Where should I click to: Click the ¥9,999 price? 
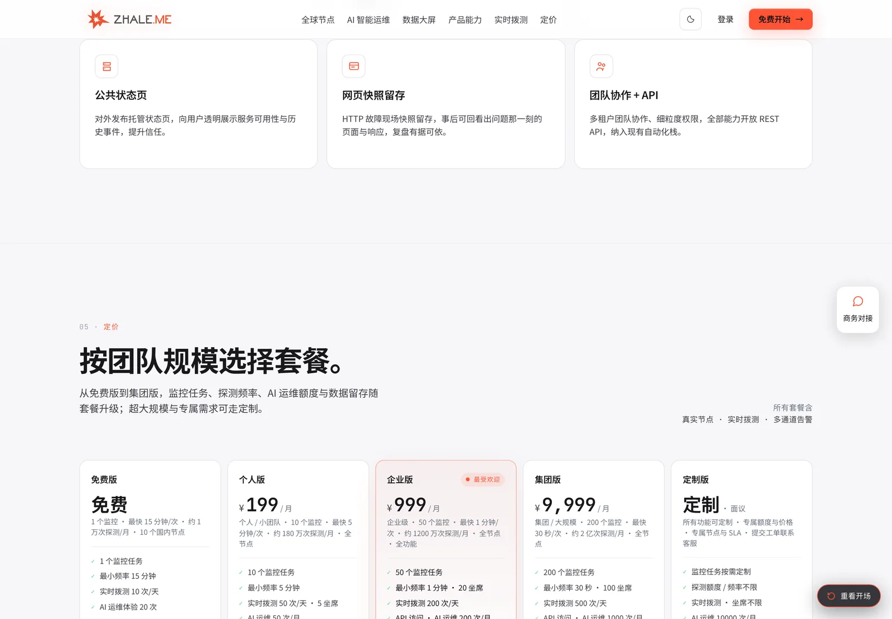point(565,505)
